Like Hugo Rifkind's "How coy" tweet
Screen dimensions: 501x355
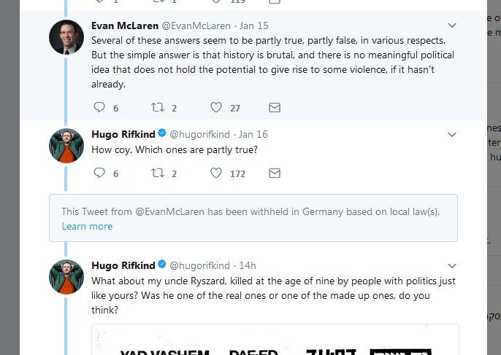(x=216, y=173)
